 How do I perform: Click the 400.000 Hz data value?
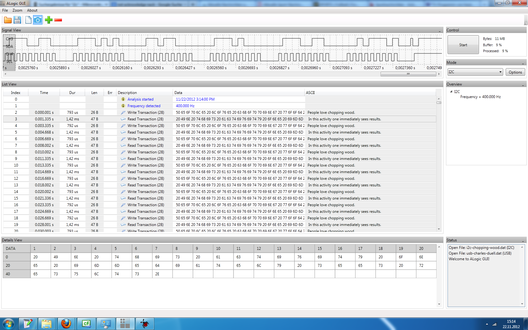tap(185, 106)
